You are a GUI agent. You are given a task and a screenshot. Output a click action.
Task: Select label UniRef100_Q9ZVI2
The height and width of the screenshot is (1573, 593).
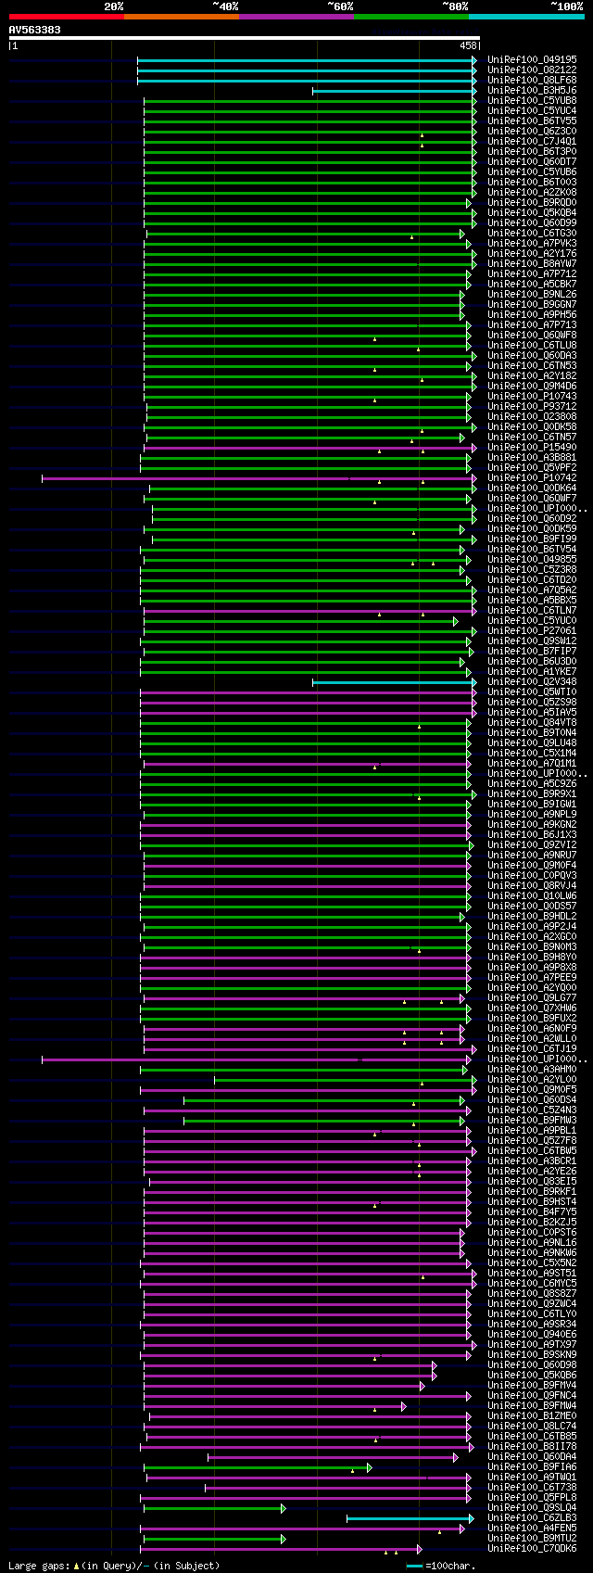(x=532, y=844)
